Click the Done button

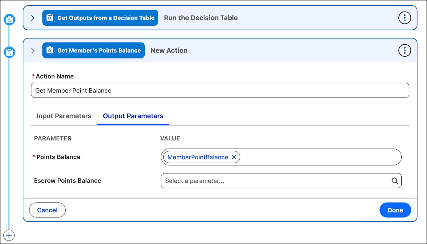click(x=395, y=210)
